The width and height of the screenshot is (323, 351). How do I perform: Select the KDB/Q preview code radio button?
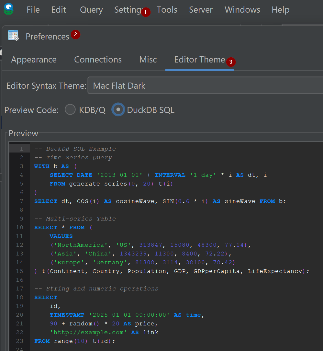tap(70, 110)
